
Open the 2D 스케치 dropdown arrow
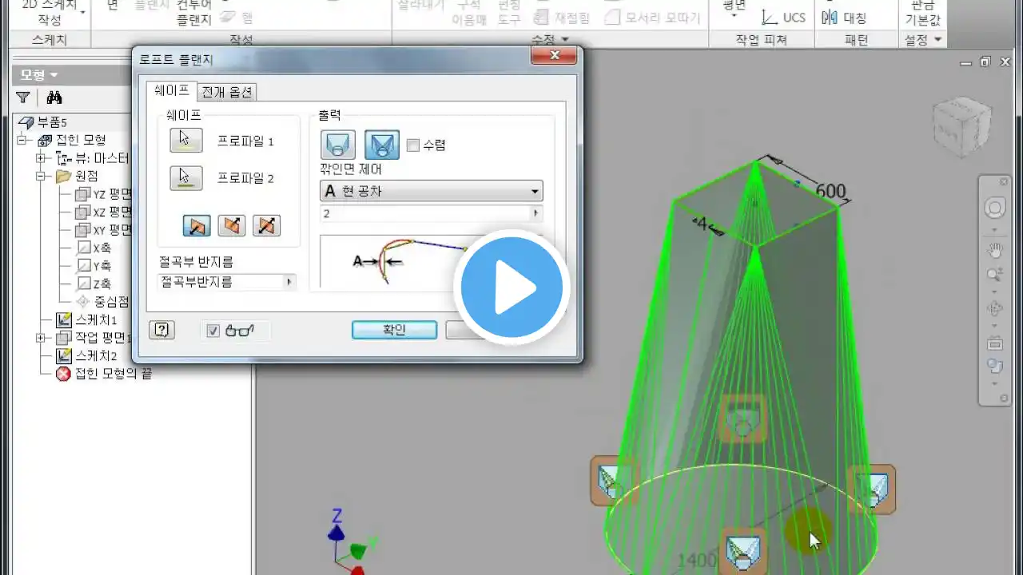click(82, 13)
